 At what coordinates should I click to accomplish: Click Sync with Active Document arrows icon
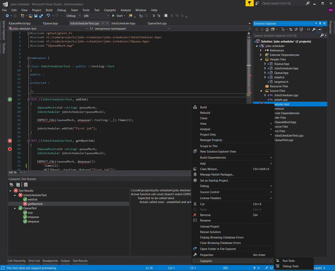tap(291, 29)
